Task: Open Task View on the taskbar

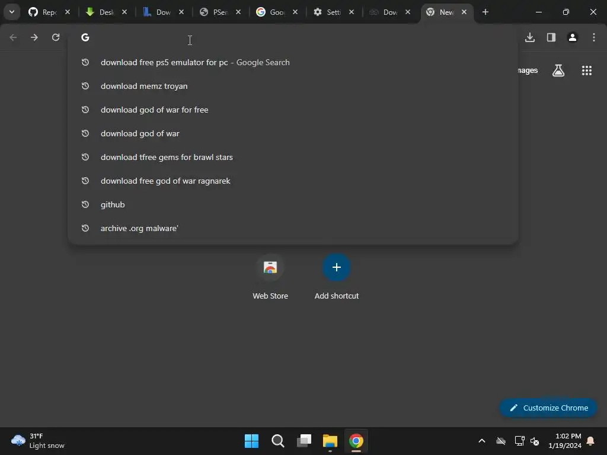Action: coord(304,441)
